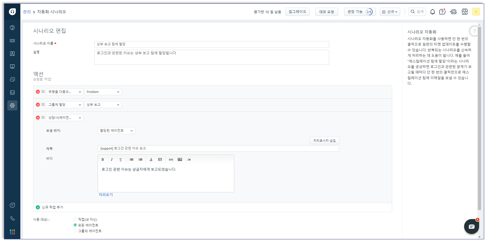Click the 시나리오 이름 input field

pyautogui.click(x=211, y=44)
